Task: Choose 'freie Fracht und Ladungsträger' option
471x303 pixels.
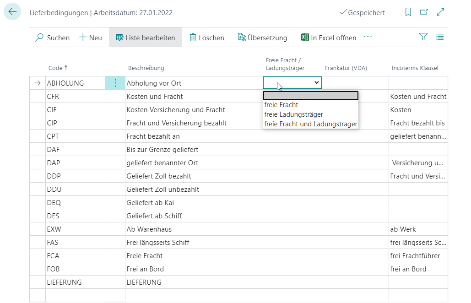Action: point(310,124)
